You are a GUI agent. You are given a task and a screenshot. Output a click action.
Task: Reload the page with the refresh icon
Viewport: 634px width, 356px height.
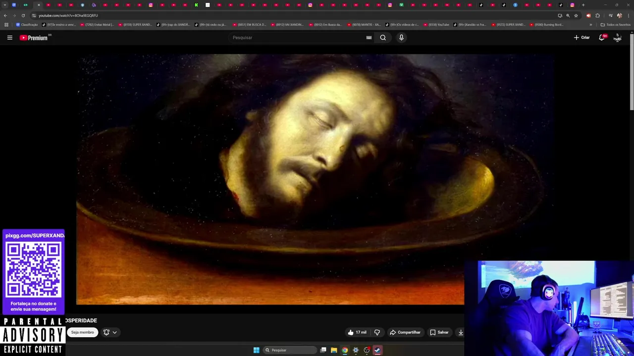click(x=23, y=15)
